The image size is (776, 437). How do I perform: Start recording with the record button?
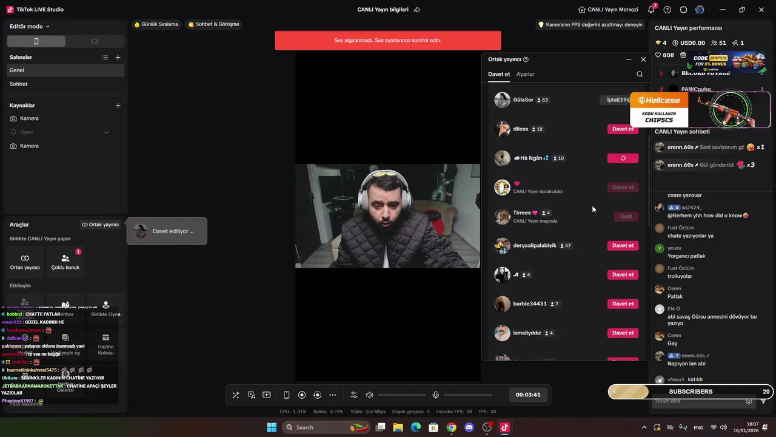point(302,395)
